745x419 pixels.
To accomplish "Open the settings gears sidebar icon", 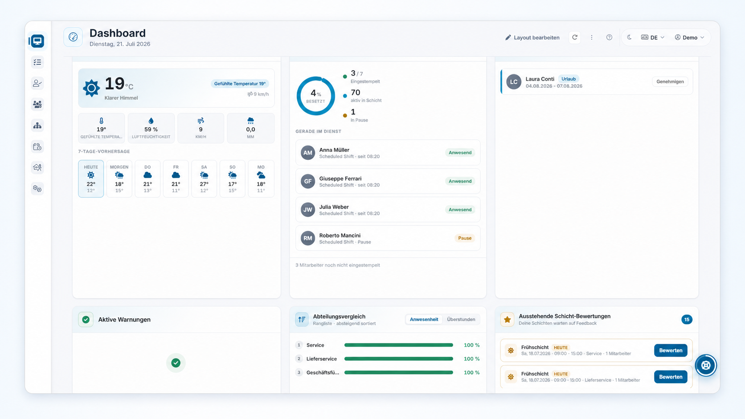I will point(37,189).
